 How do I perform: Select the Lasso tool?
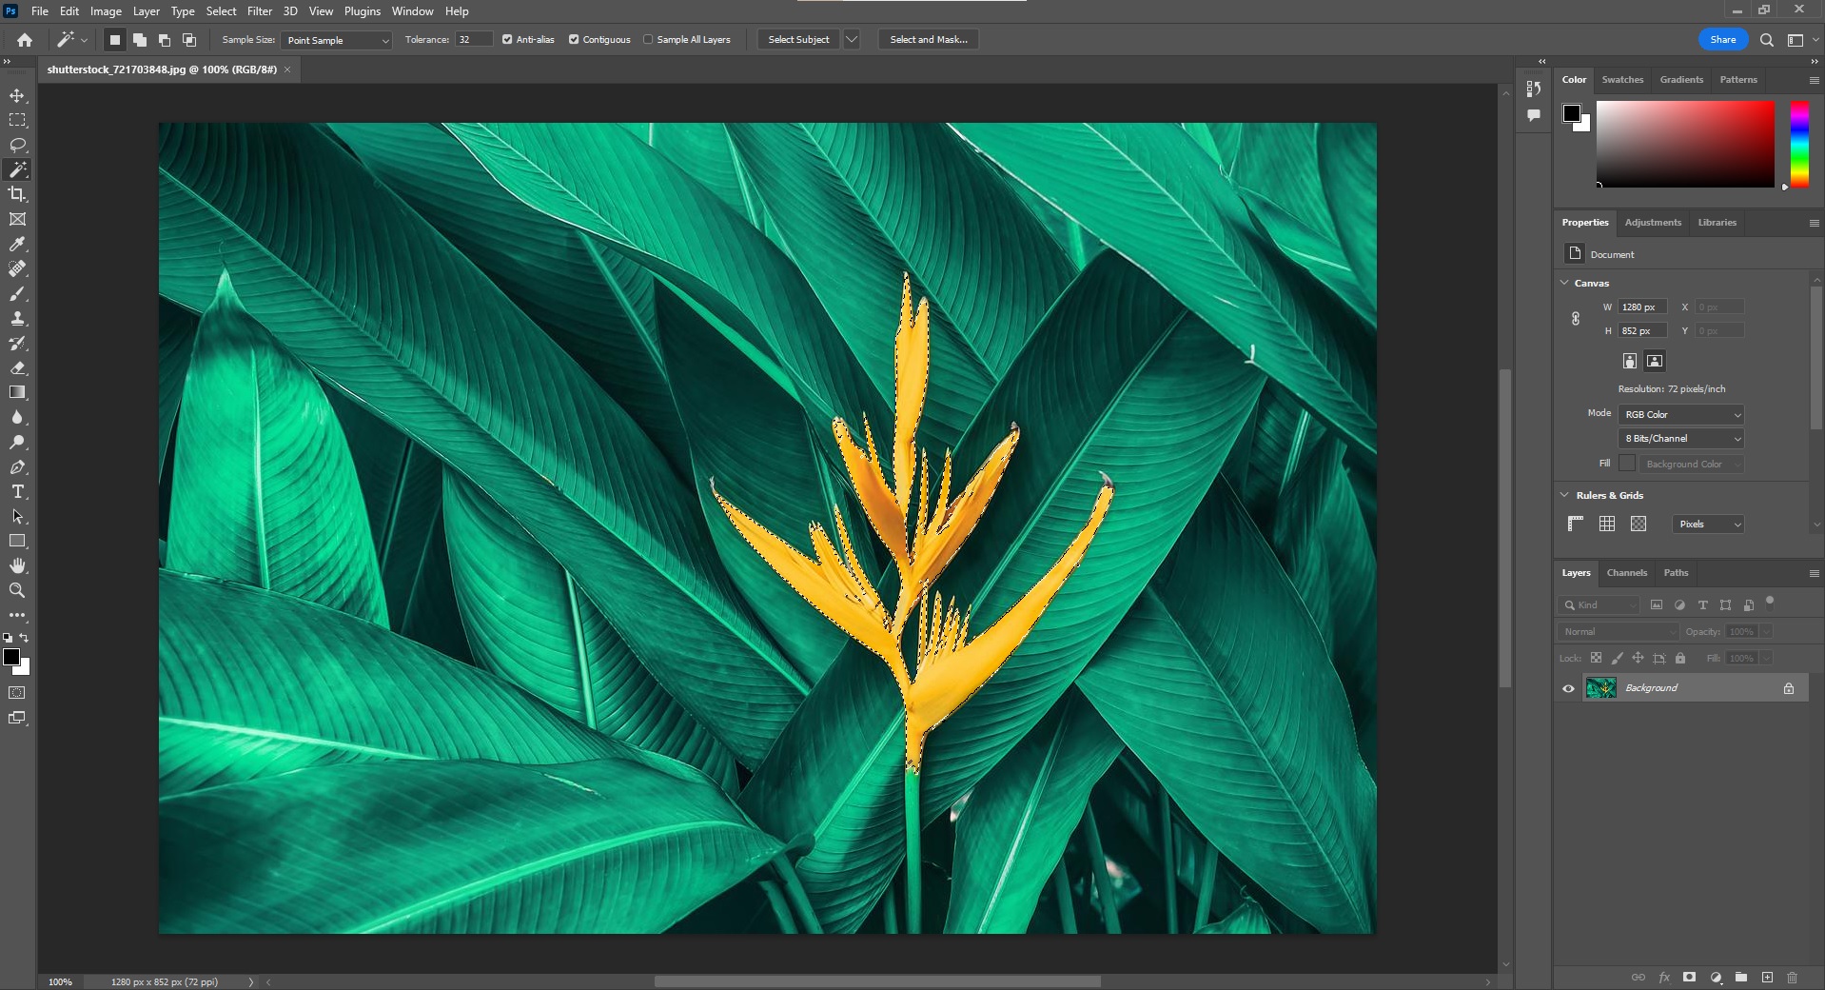(17, 146)
